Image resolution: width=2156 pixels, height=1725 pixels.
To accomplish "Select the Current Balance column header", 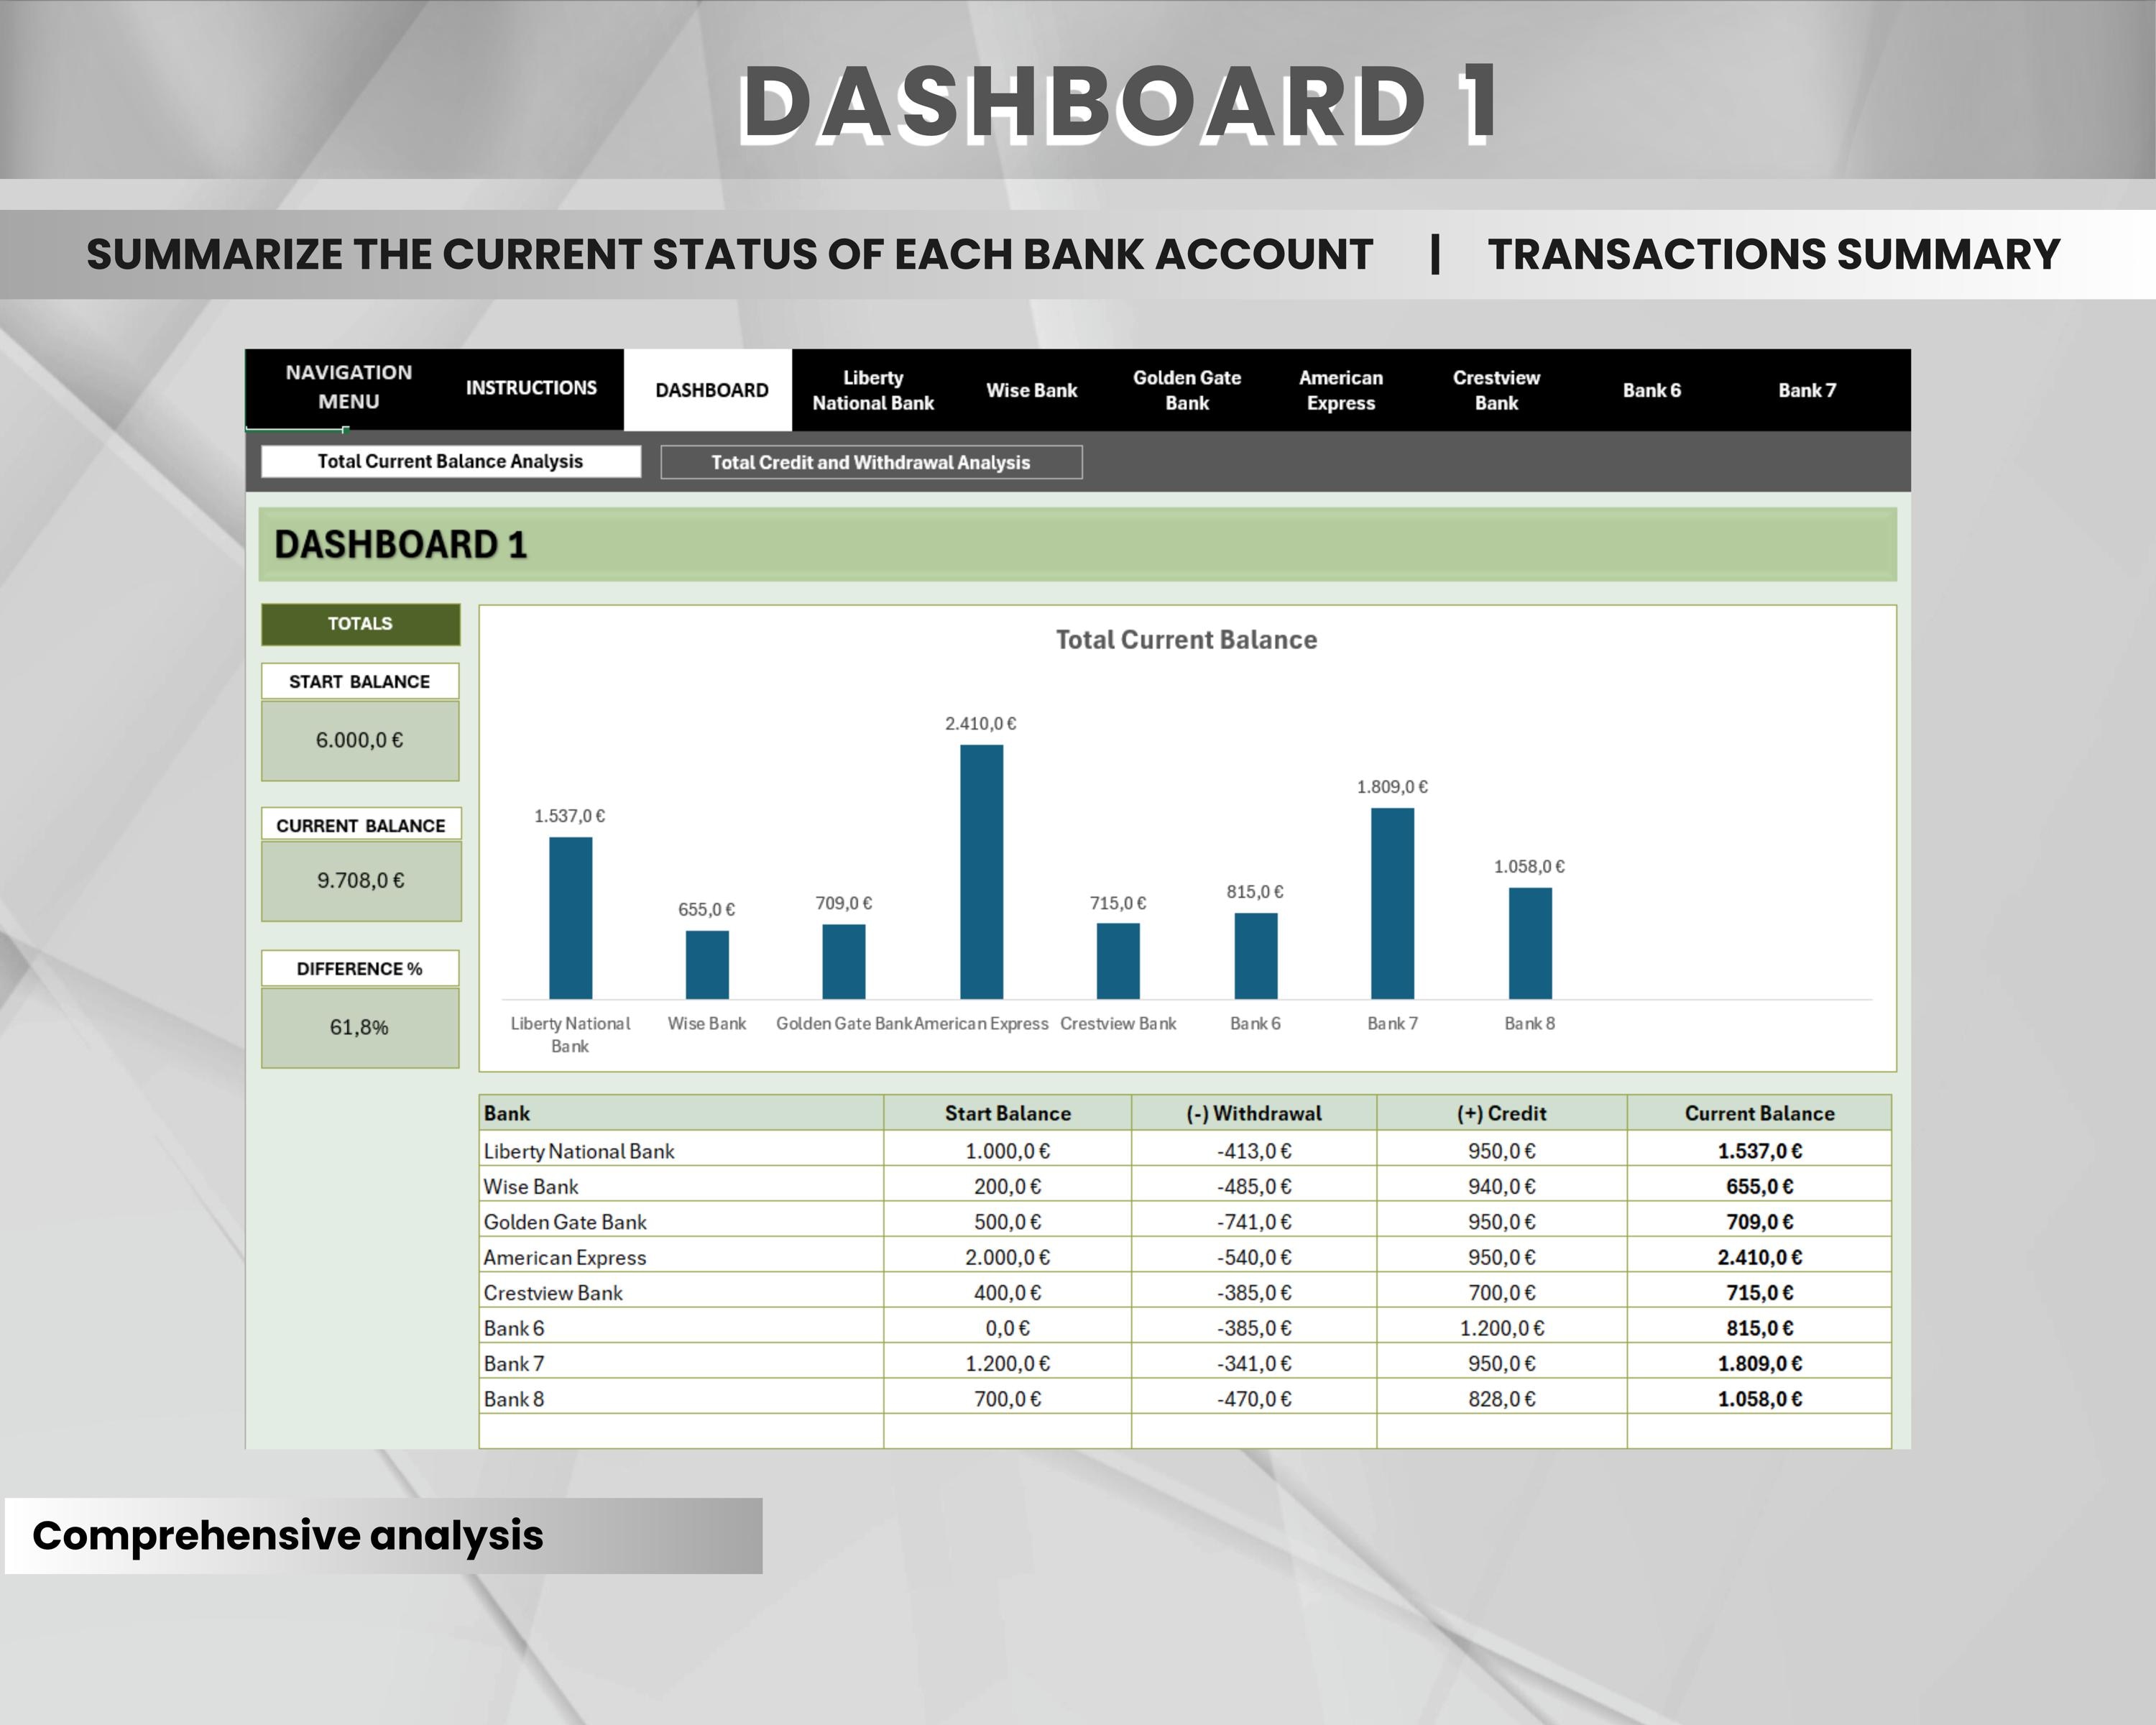I will point(1759,1113).
